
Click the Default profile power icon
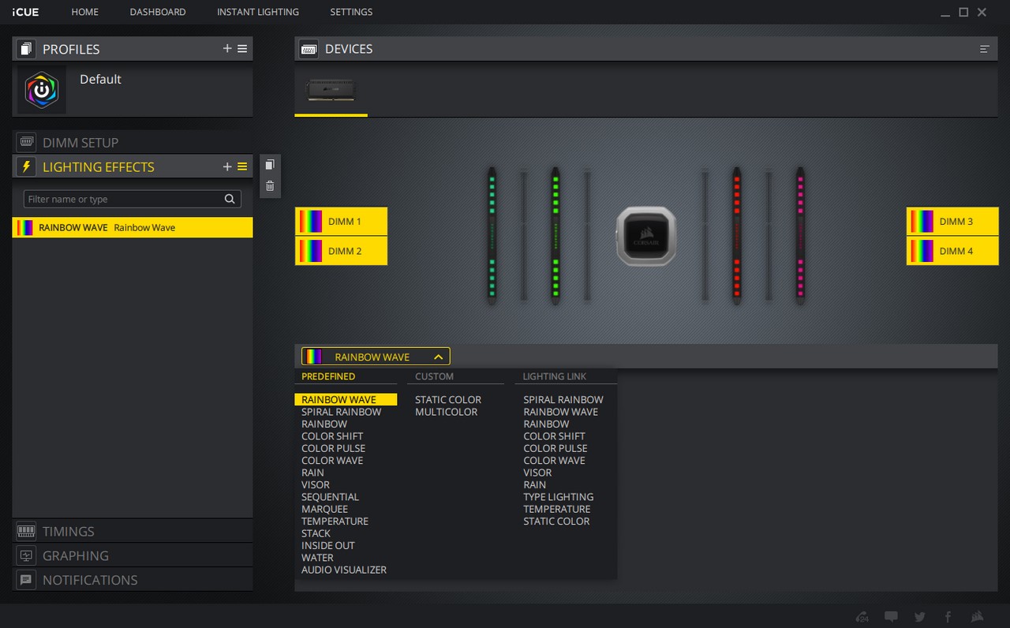pyautogui.click(x=42, y=90)
